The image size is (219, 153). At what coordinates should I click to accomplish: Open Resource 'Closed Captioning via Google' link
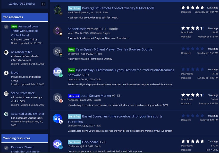(25, 149)
